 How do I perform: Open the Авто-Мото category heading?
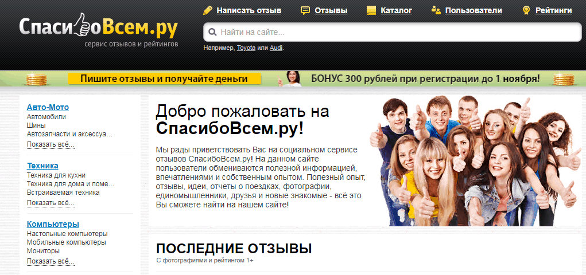tap(48, 107)
